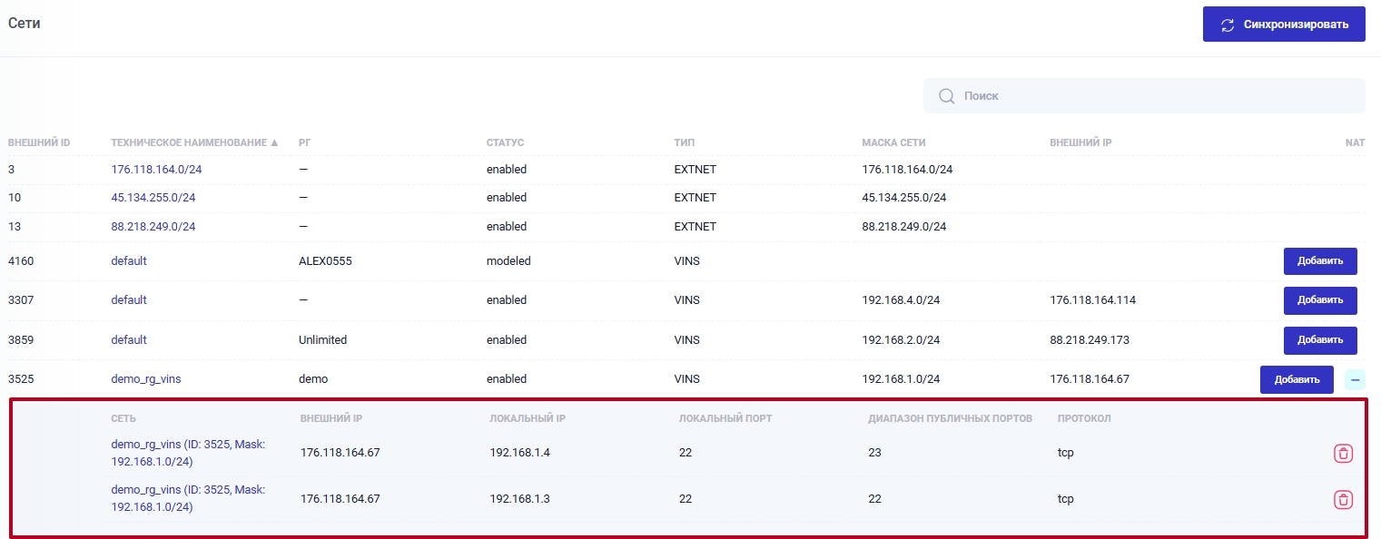Open default network with ID 4160

[128, 261]
